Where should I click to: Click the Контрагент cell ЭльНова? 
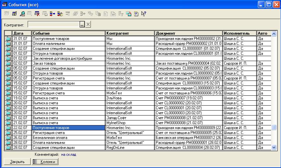[x=130, y=98]
